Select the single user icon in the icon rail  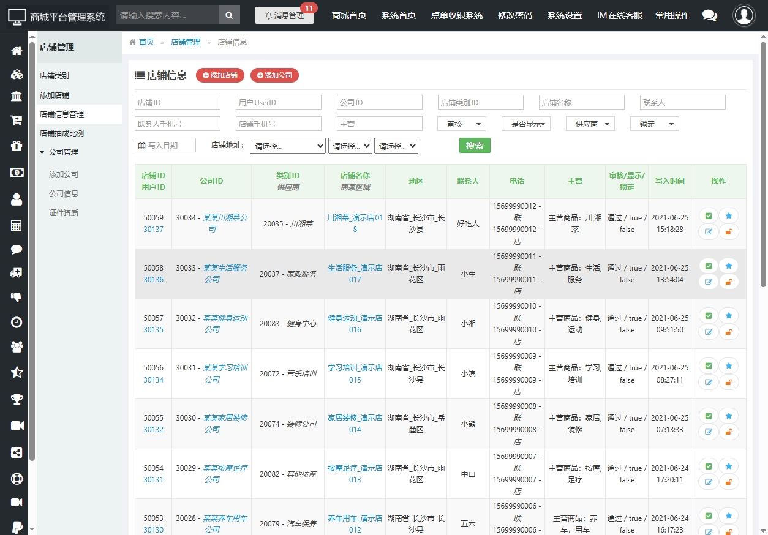pyautogui.click(x=17, y=200)
